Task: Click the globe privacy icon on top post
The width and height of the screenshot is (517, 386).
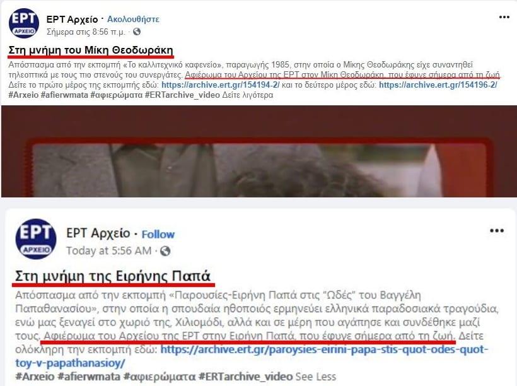Action: pos(137,32)
